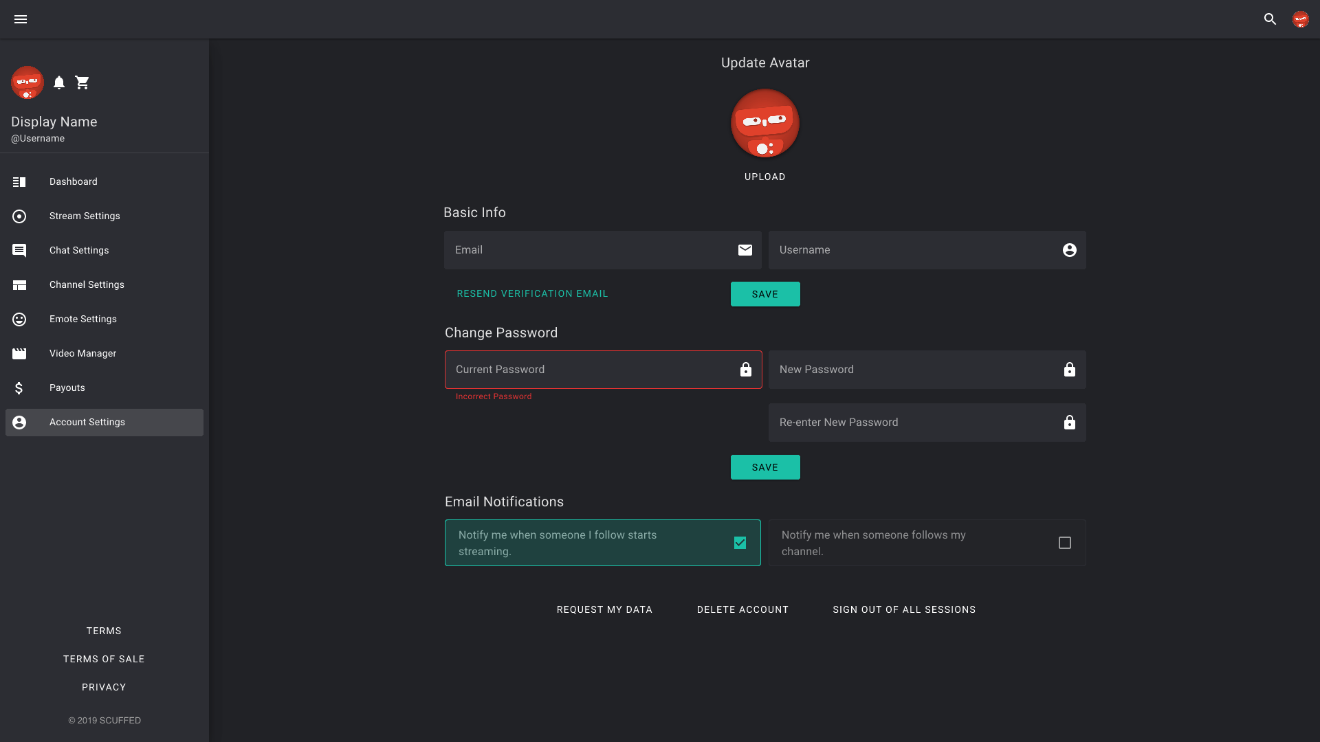
Task: Open Stream Settings in sidebar
Action: (85, 216)
